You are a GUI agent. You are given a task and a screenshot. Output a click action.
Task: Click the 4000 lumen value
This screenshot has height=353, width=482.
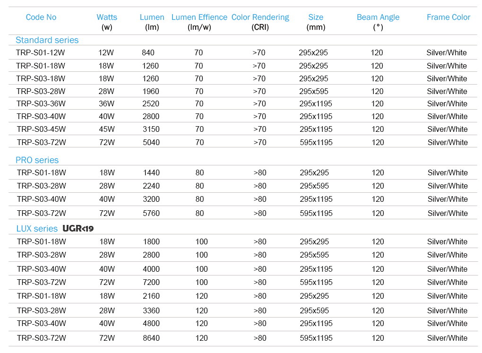[x=151, y=269]
